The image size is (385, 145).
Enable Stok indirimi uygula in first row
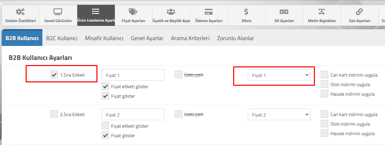tap(324, 84)
